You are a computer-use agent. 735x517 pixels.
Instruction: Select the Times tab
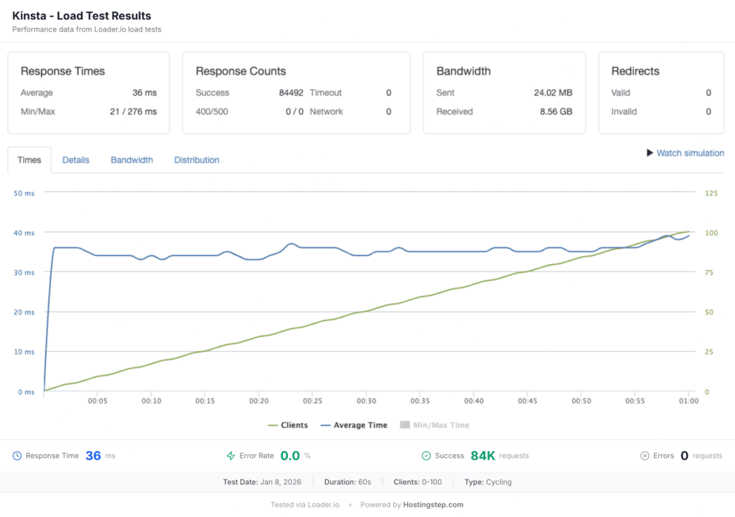click(x=29, y=160)
